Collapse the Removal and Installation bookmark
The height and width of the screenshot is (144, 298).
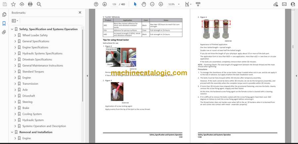pyautogui.click(x=12, y=132)
